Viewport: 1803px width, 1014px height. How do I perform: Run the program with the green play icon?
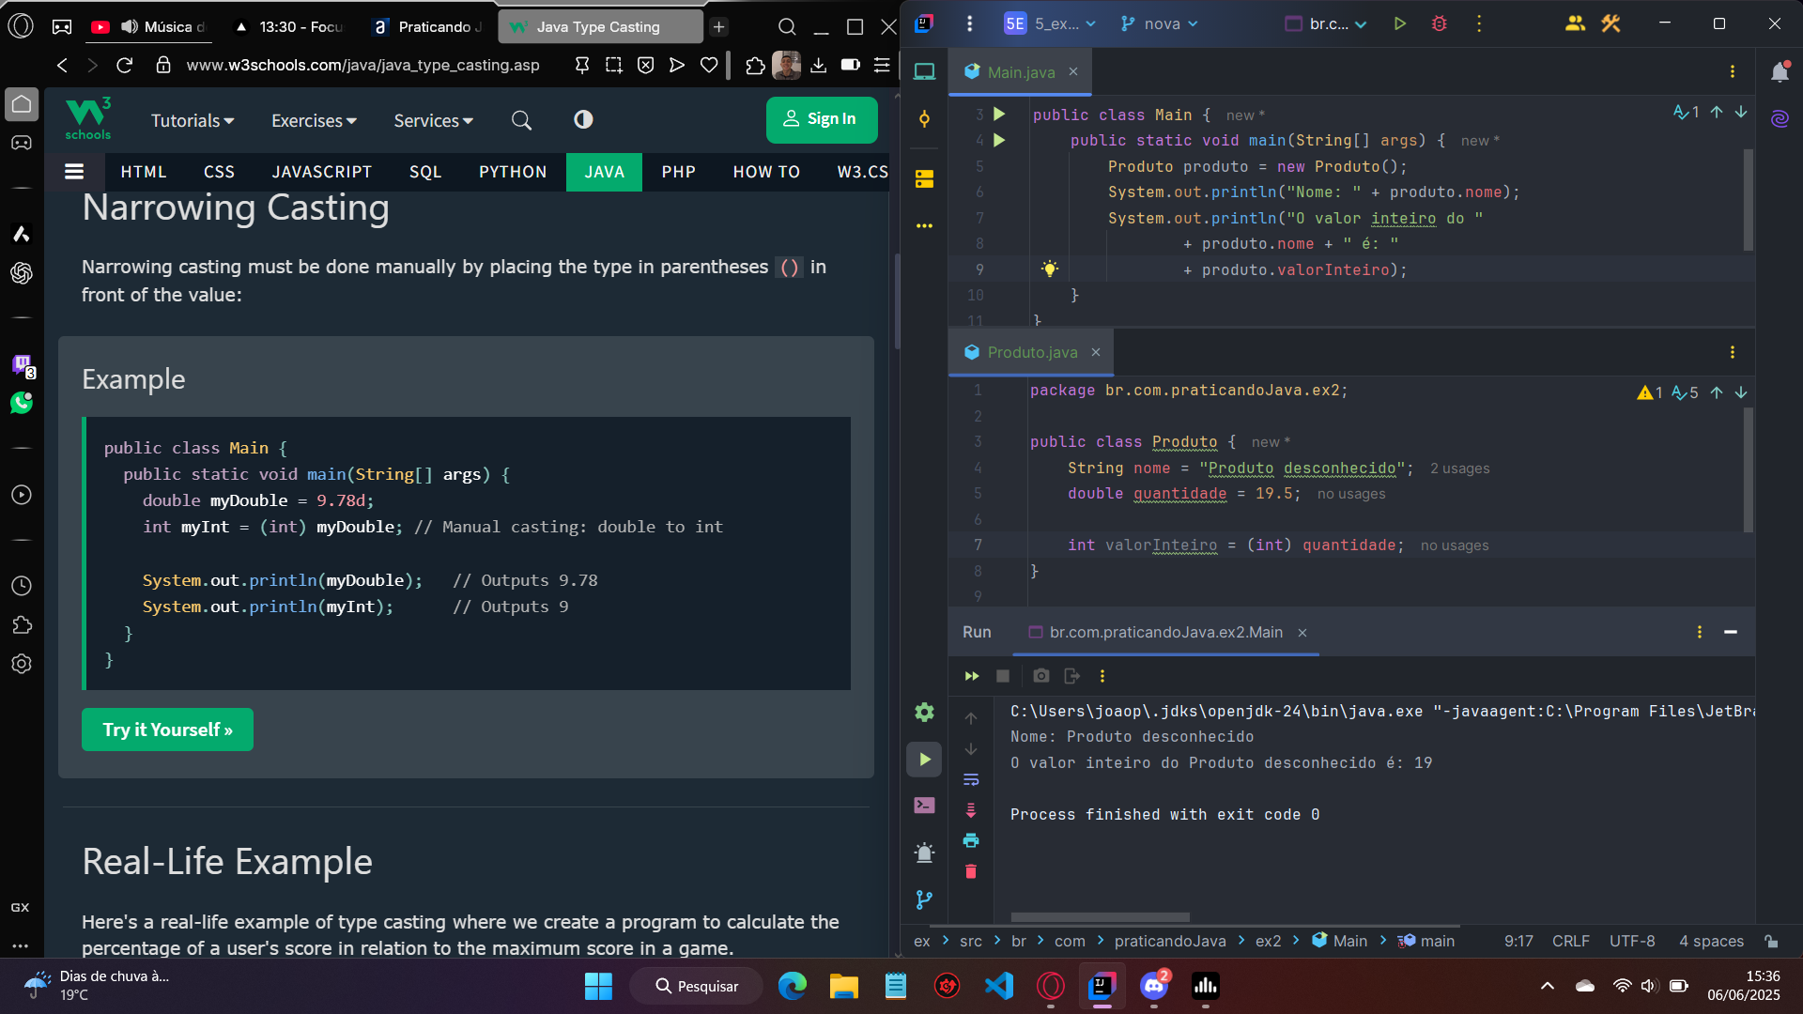[x=1399, y=24]
